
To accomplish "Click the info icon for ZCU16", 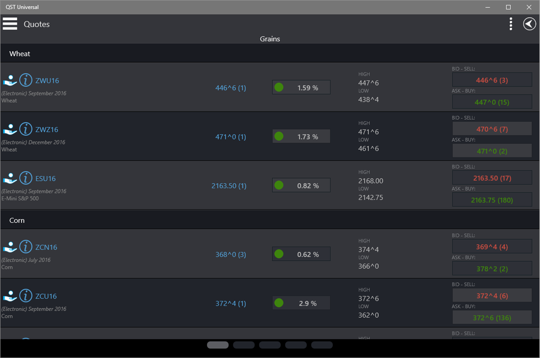I will 26,296.
